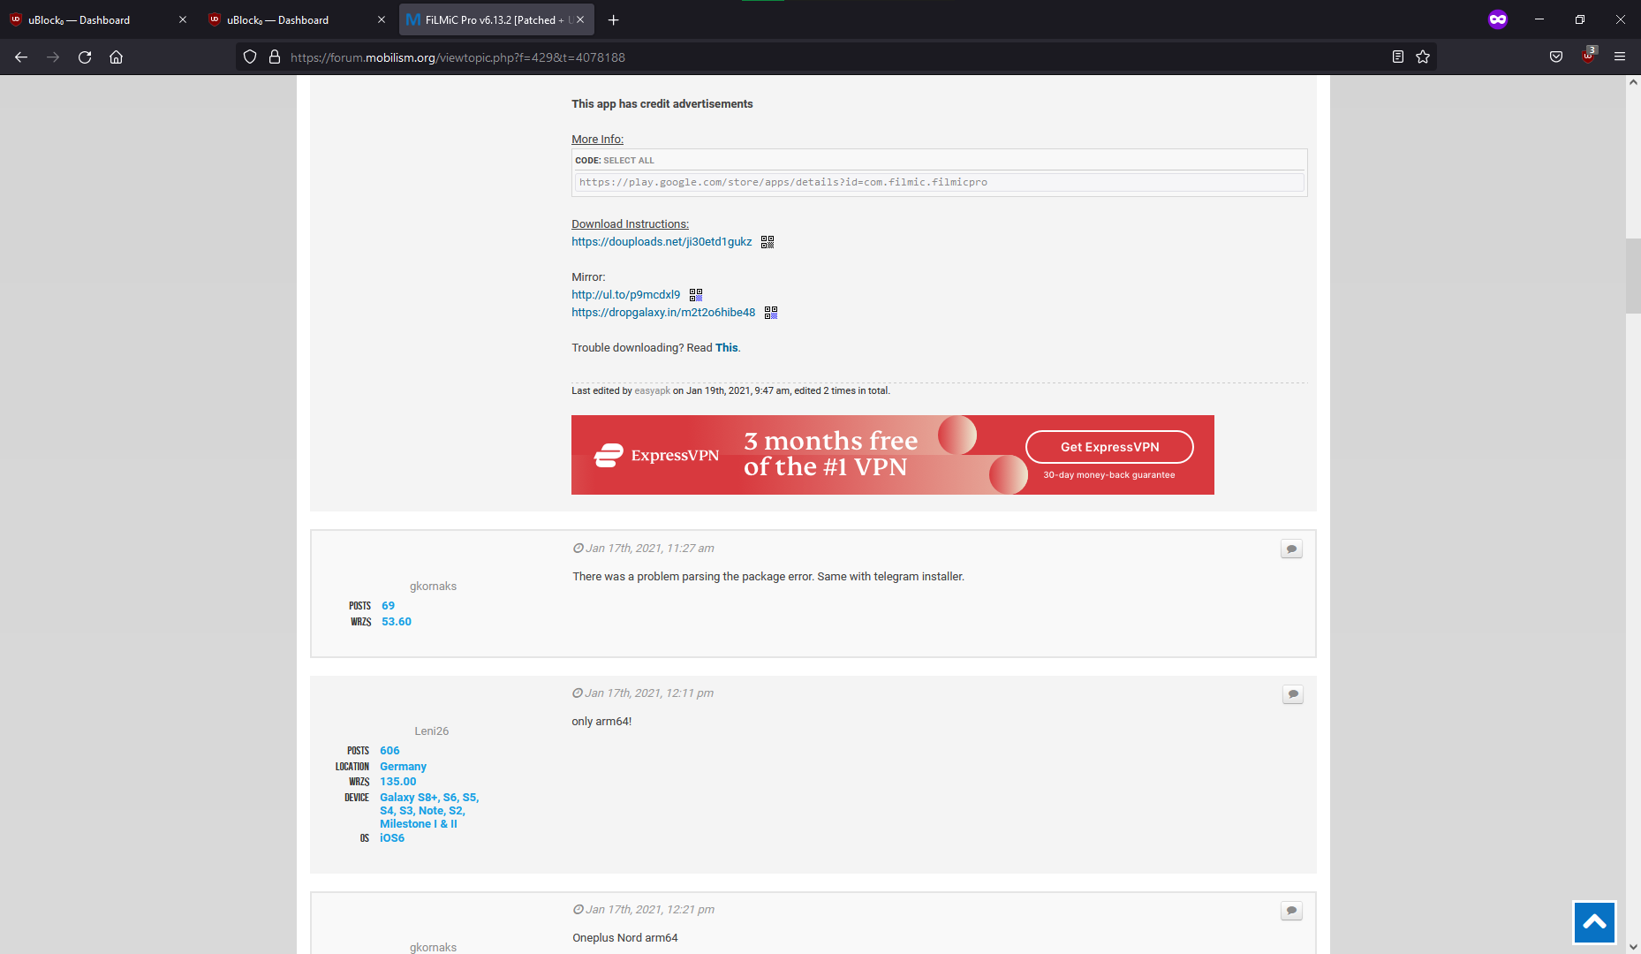This screenshot has width=1641, height=954.
Task: Save the page to Pocket
Action: (x=1556, y=57)
